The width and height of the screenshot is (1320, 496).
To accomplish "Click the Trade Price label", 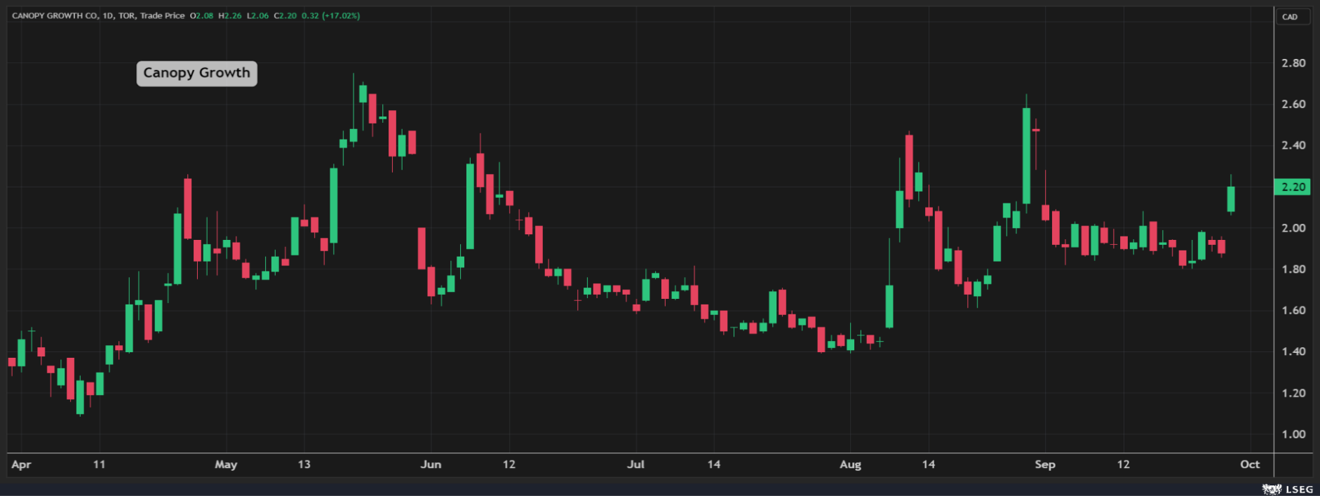I will pos(162,15).
